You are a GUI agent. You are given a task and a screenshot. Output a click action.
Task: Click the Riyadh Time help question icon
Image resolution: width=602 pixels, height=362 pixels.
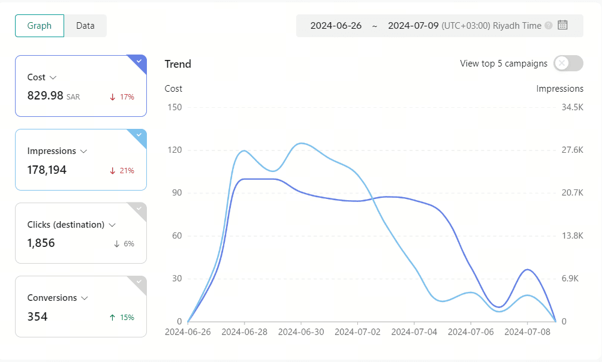point(549,26)
